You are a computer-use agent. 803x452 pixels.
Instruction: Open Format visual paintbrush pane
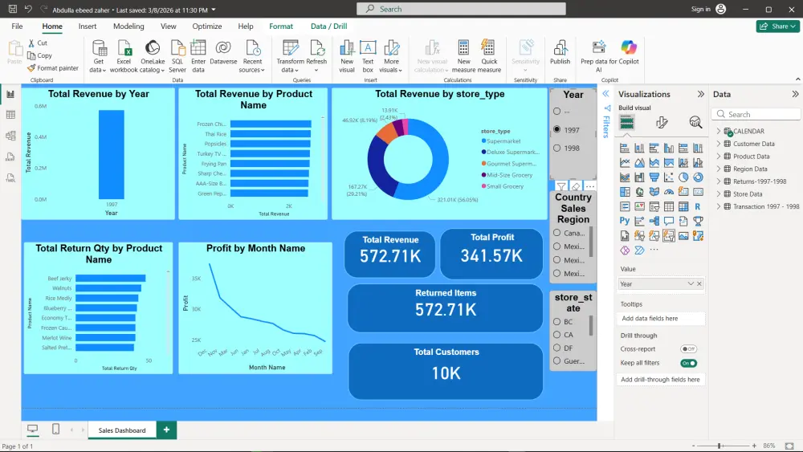pos(662,122)
